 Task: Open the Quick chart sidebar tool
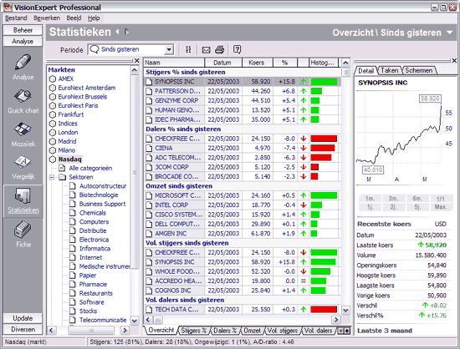pyautogui.click(x=23, y=101)
